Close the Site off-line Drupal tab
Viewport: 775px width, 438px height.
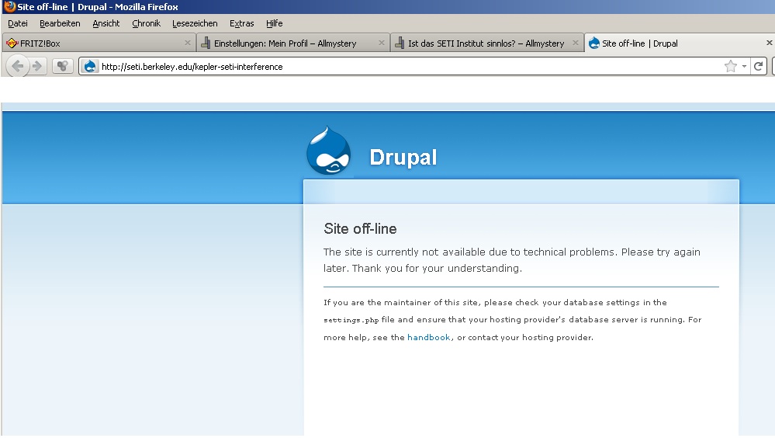click(x=769, y=43)
